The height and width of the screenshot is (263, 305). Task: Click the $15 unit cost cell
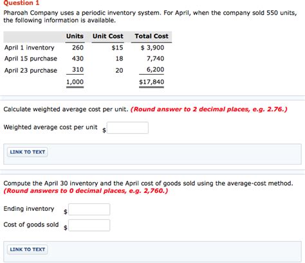(117, 48)
